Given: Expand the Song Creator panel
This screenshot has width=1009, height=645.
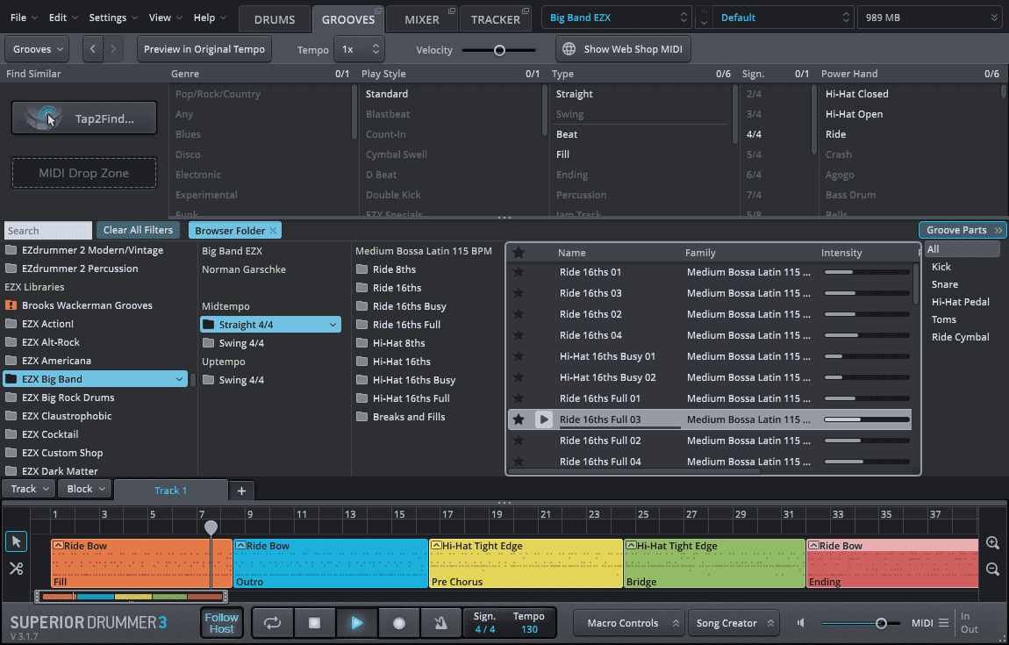Looking at the screenshot, I should coord(733,622).
